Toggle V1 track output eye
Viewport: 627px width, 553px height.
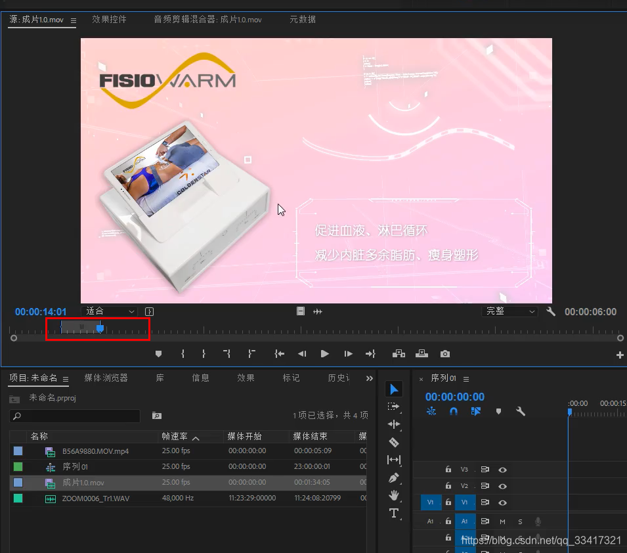coord(503,502)
